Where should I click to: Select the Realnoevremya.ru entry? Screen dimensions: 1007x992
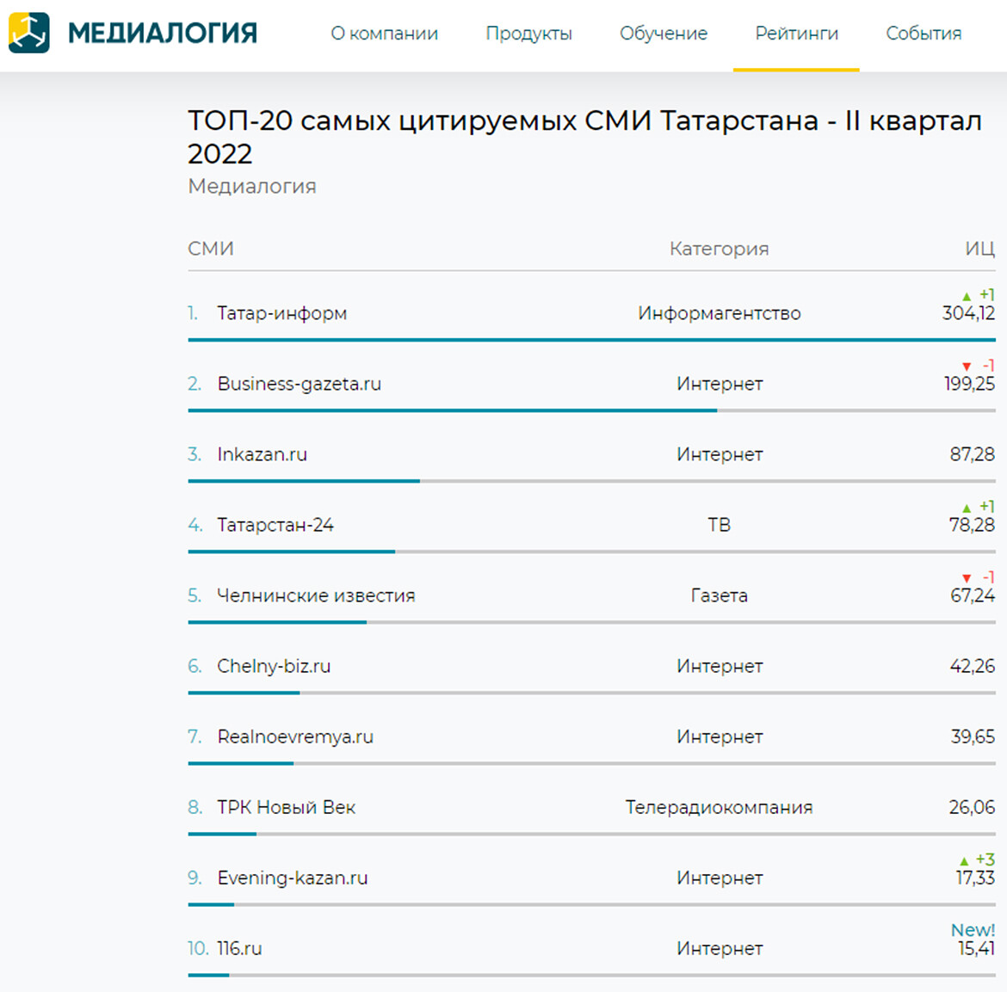(x=295, y=736)
